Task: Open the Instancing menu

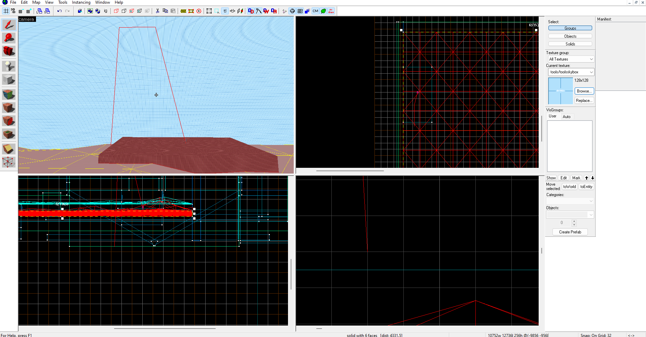Action: [81, 2]
